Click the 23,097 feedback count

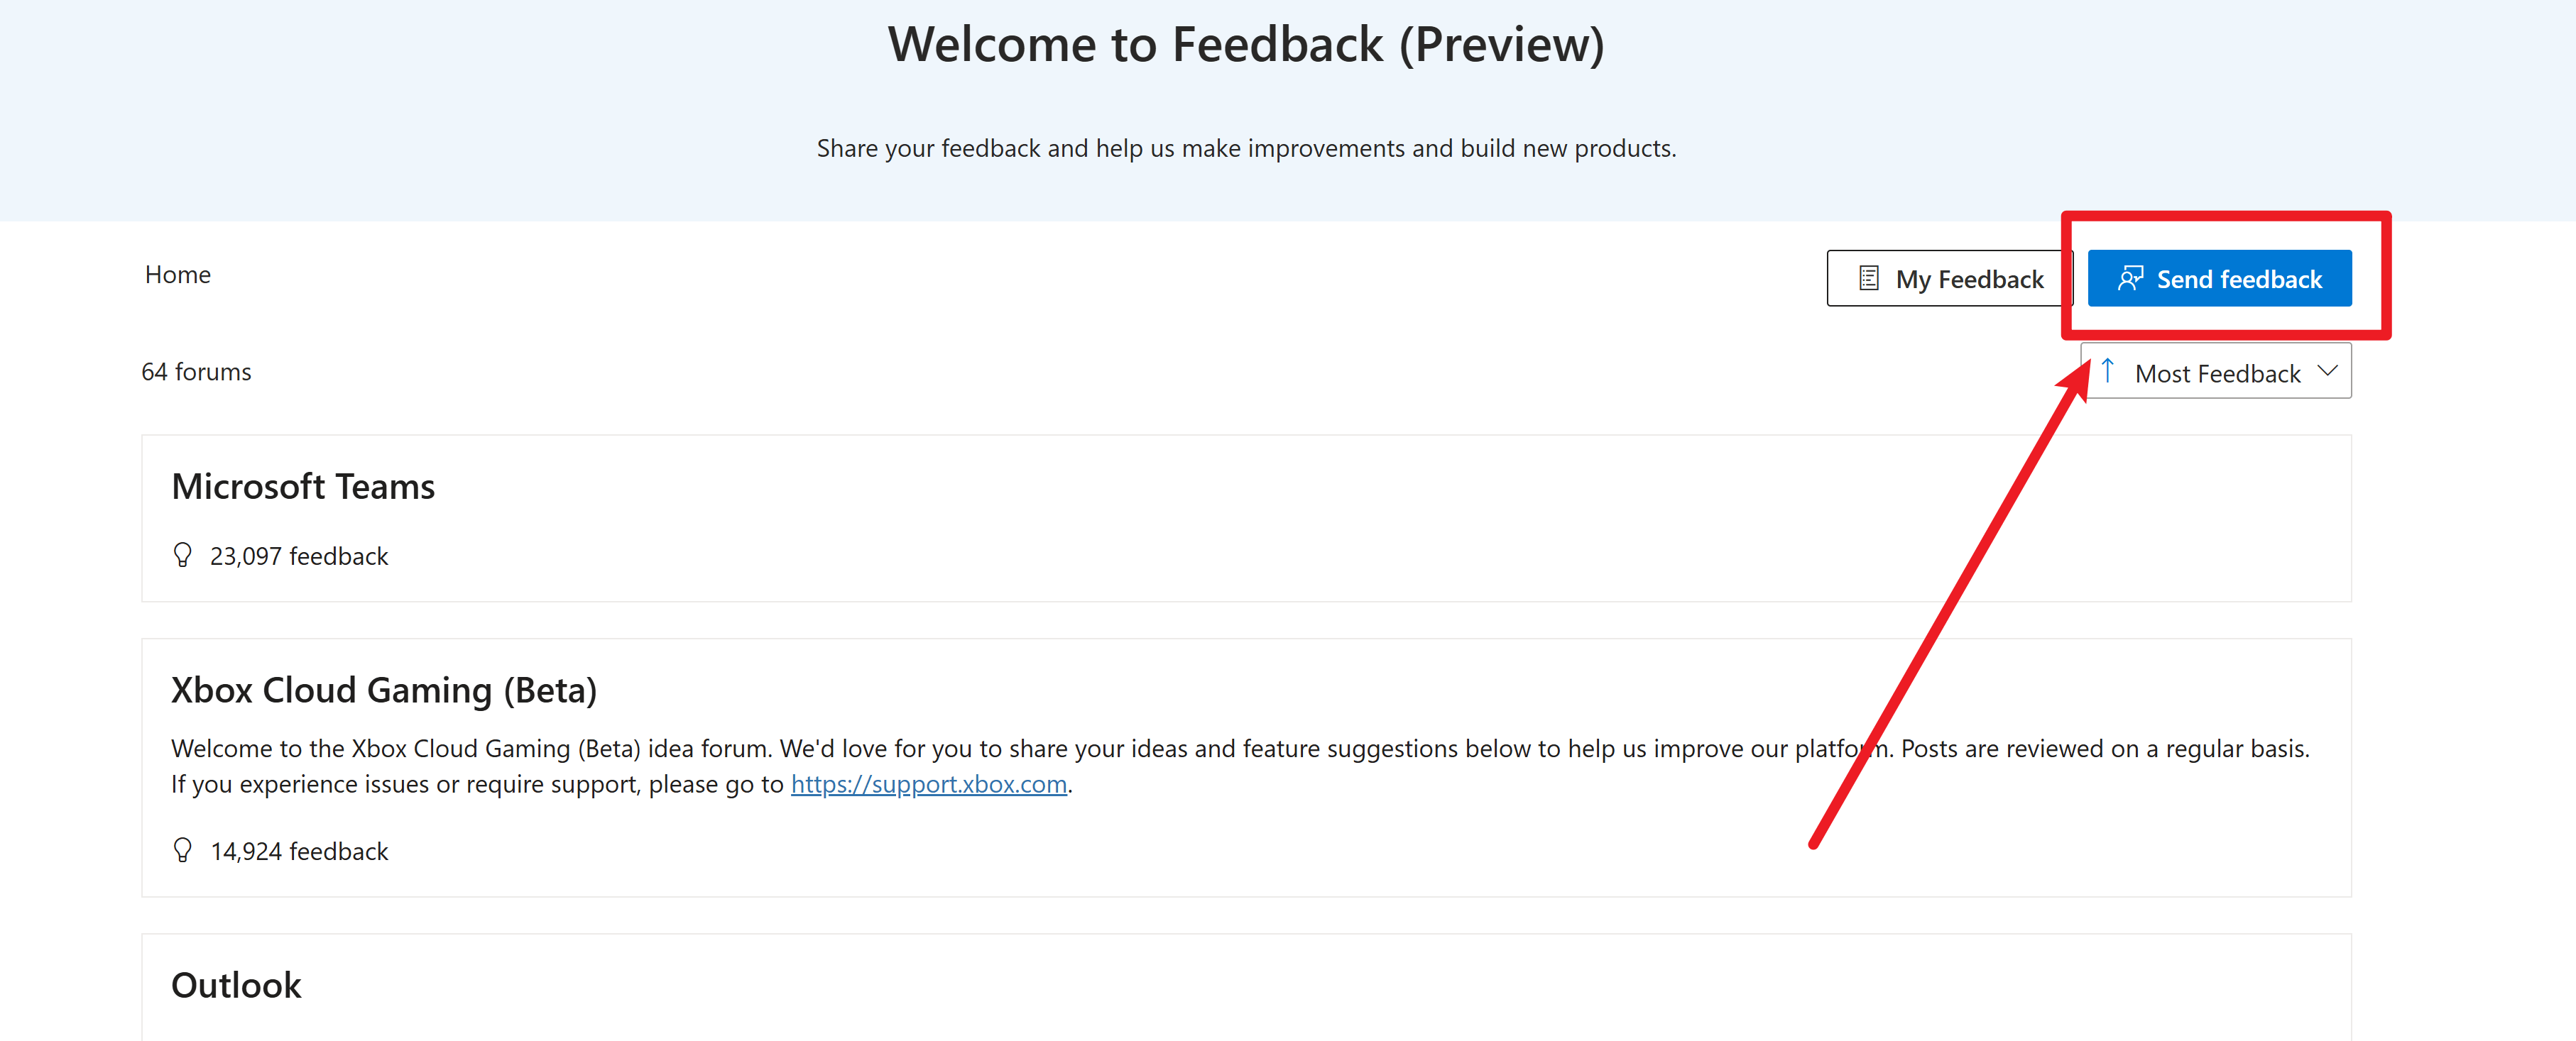(x=299, y=556)
